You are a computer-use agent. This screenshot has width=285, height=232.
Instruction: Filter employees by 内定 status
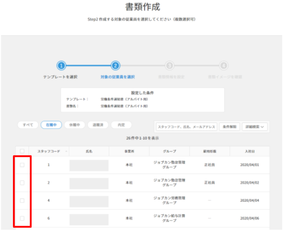tap(121, 125)
